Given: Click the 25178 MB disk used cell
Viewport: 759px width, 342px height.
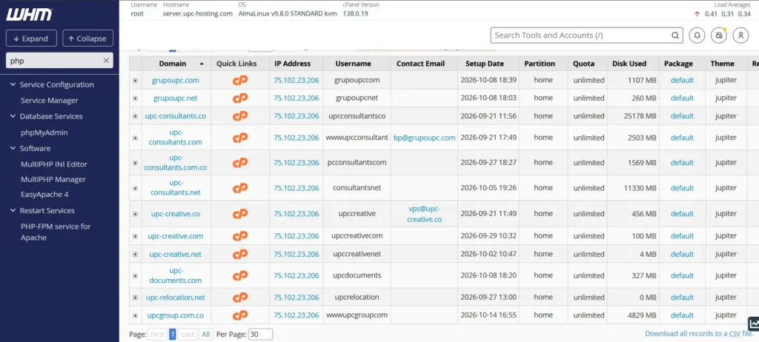Looking at the screenshot, I should click(x=640, y=116).
